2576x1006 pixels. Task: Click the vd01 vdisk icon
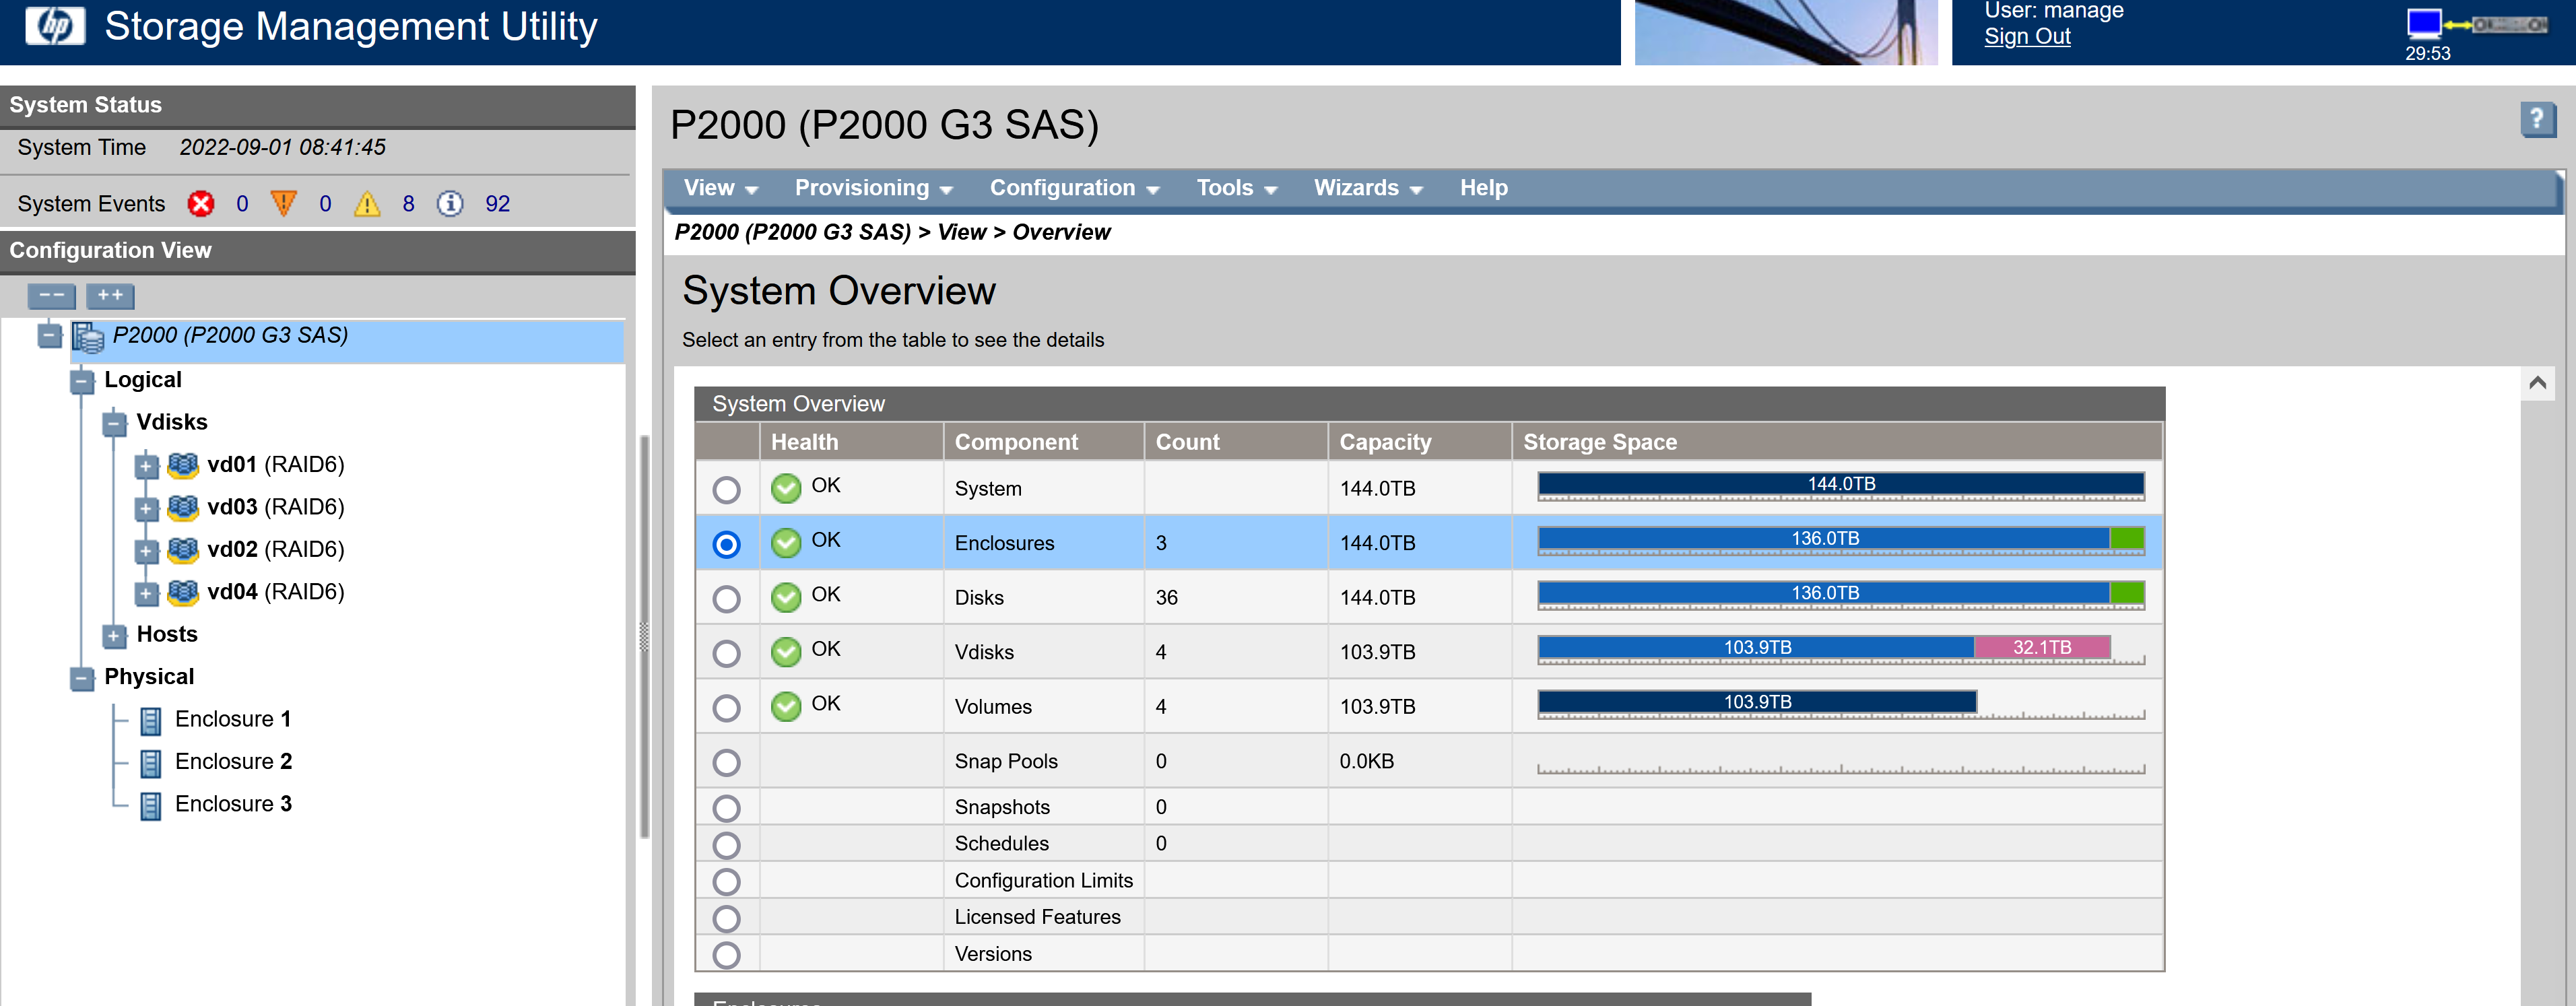point(183,465)
